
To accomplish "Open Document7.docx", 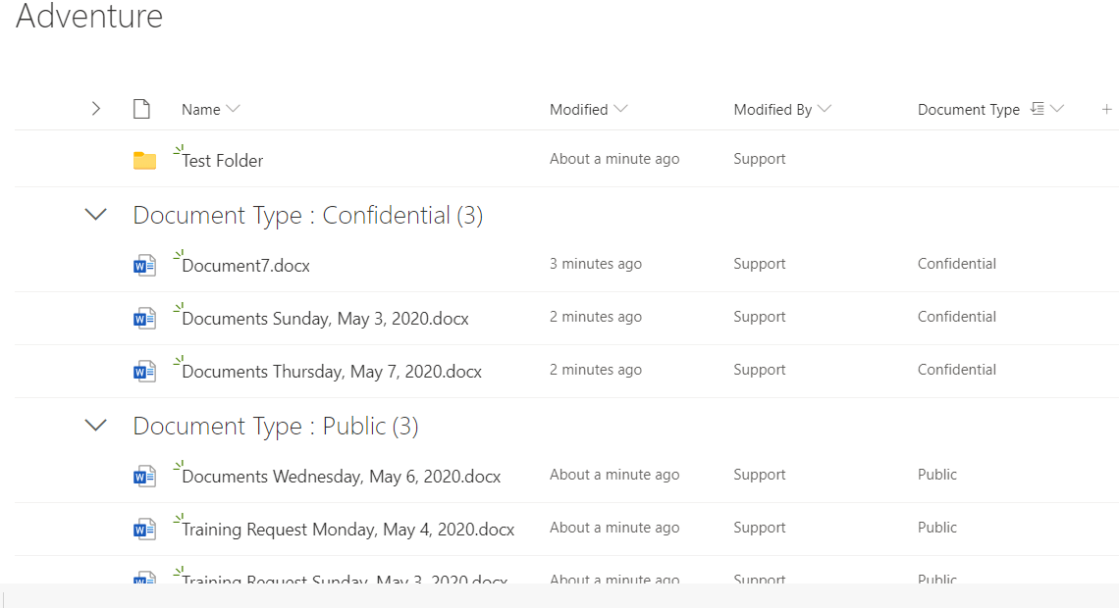I will click(245, 266).
